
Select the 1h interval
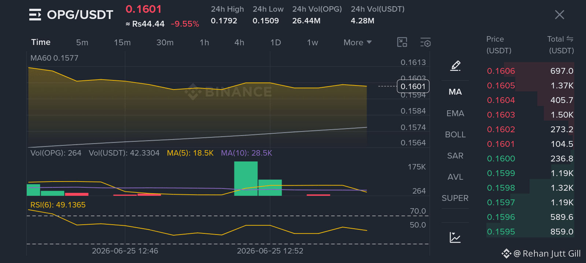coord(204,42)
